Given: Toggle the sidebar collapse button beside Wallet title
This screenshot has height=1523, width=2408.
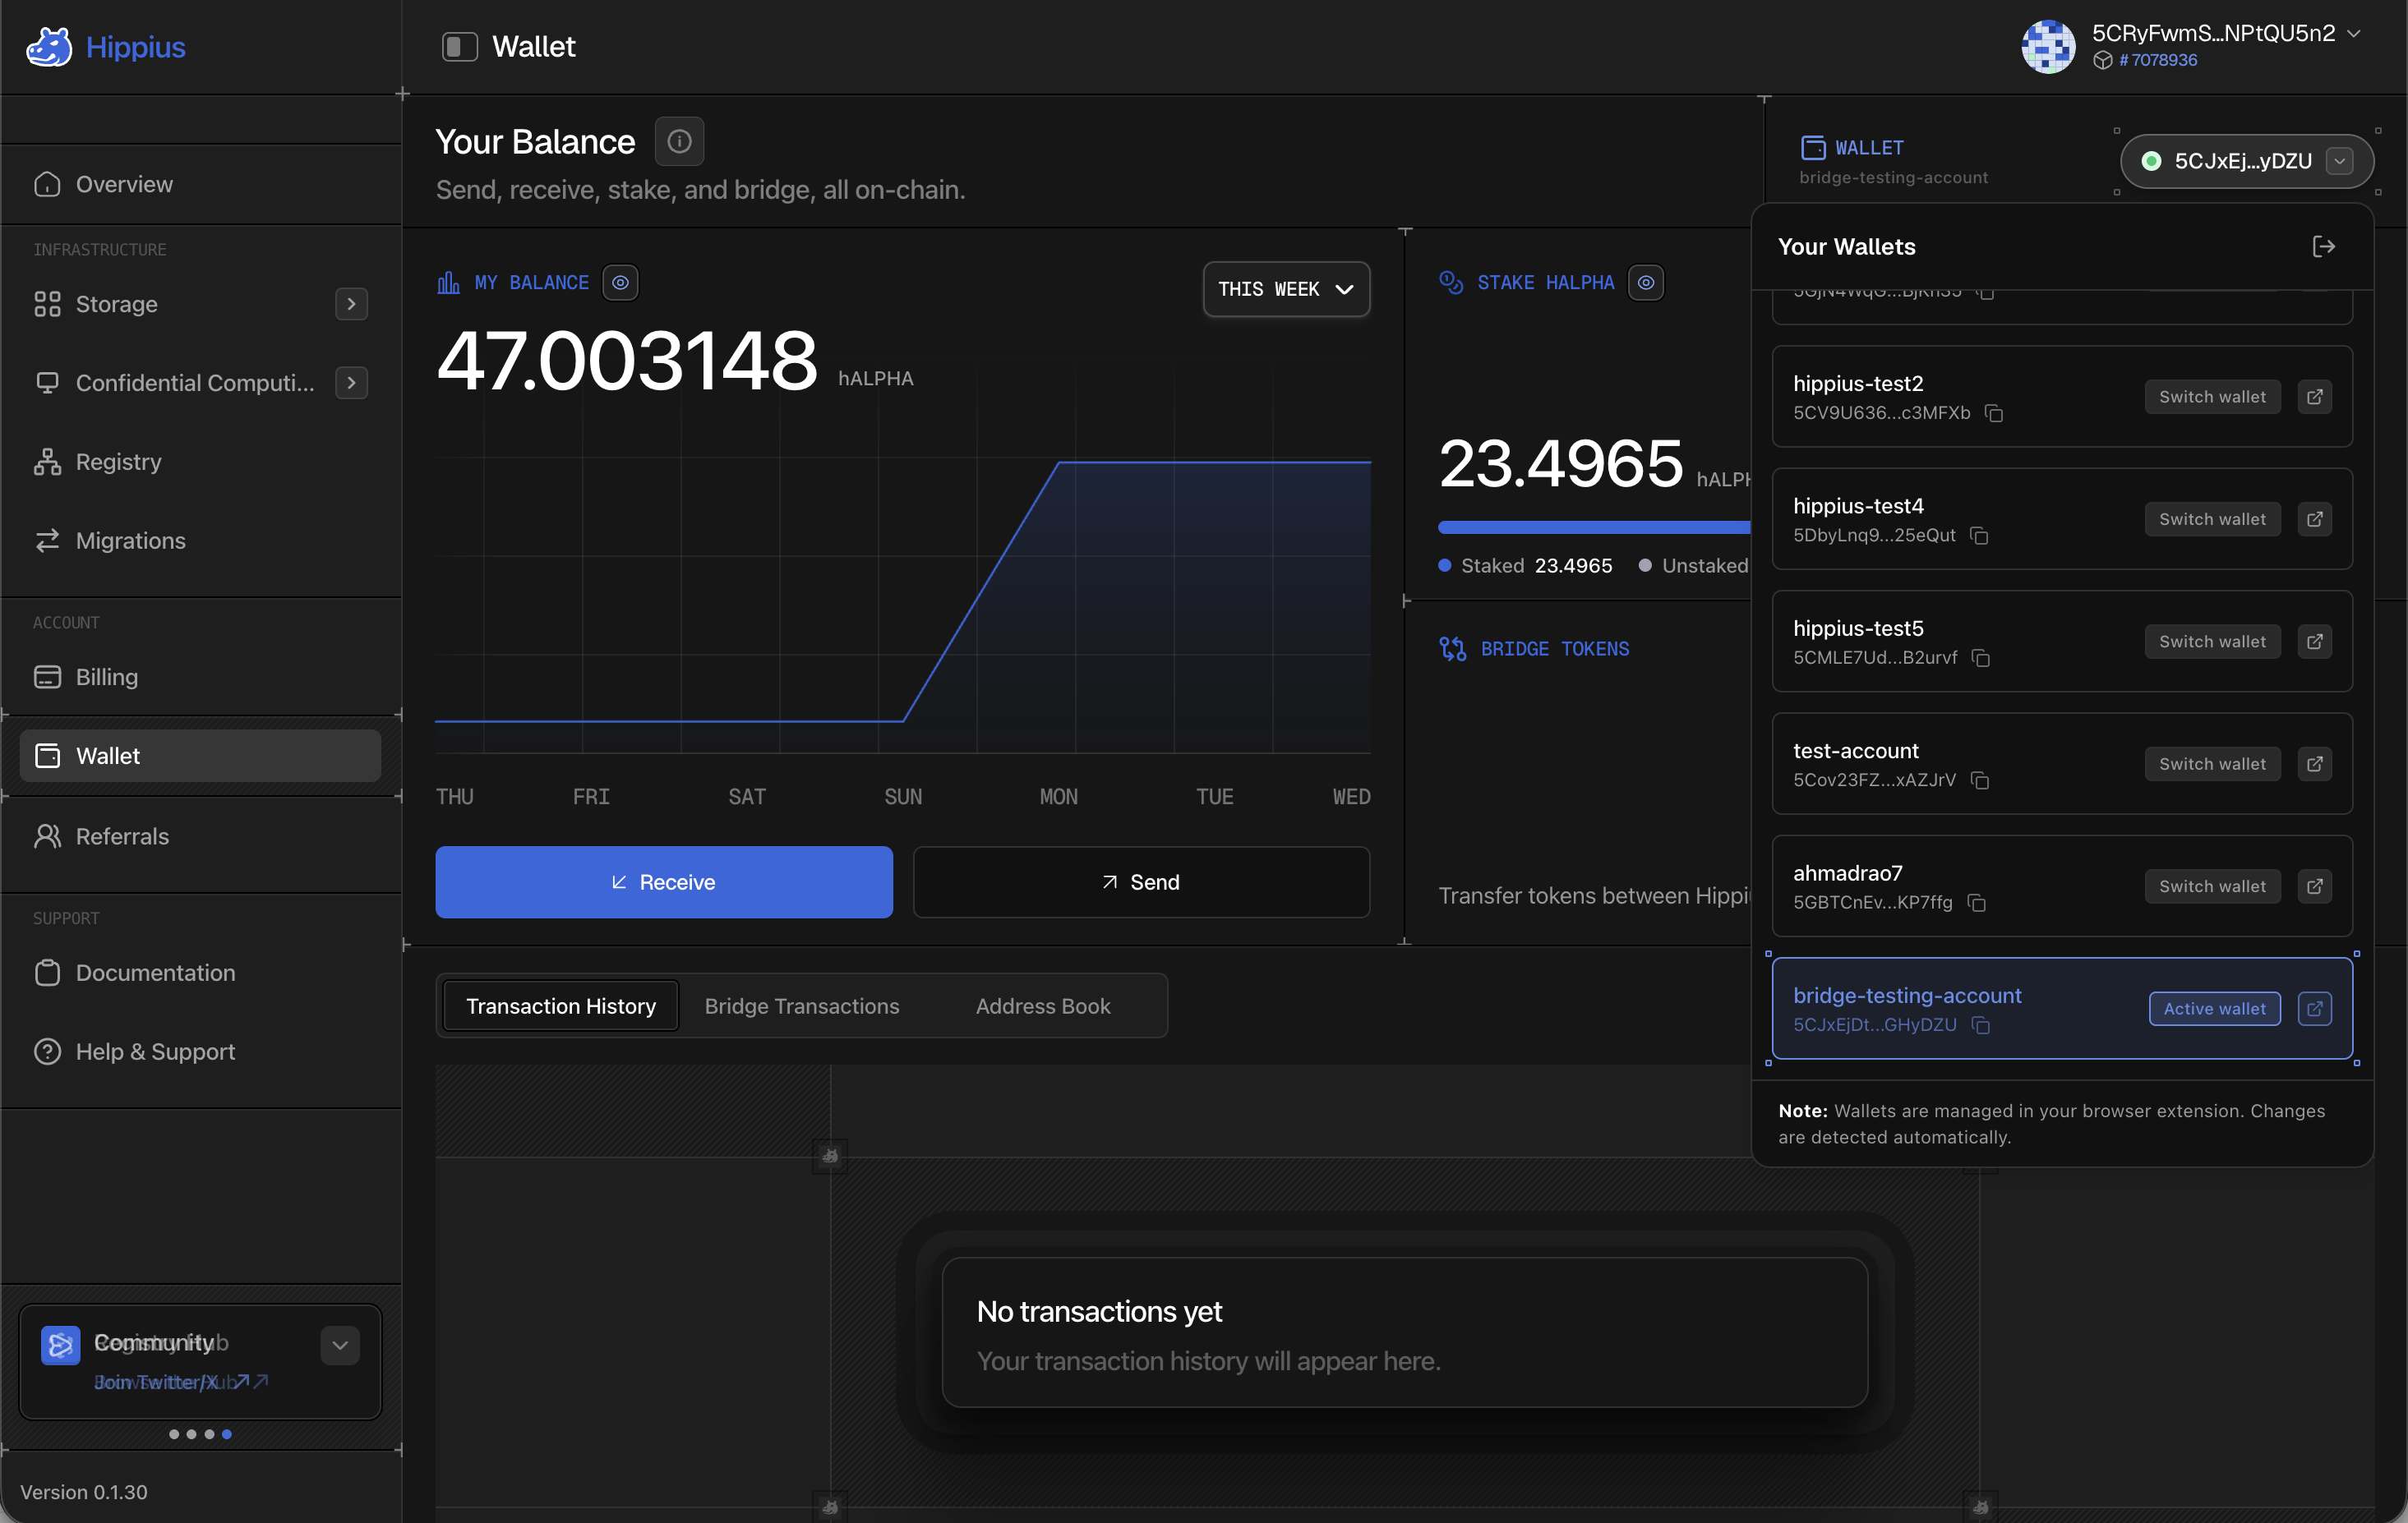Looking at the screenshot, I should click(460, 46).
